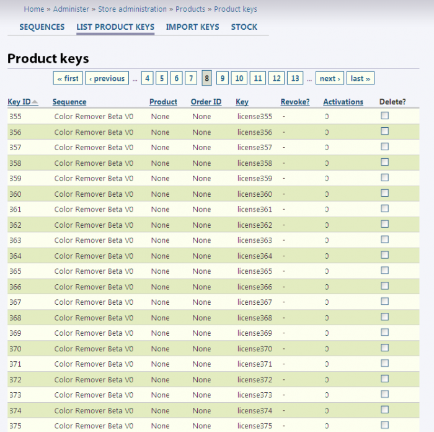Click the Product keys page heading
Image resolution: width=434 pixels, height=432 pixels.
pyautogui.click(x=48, y=58)
